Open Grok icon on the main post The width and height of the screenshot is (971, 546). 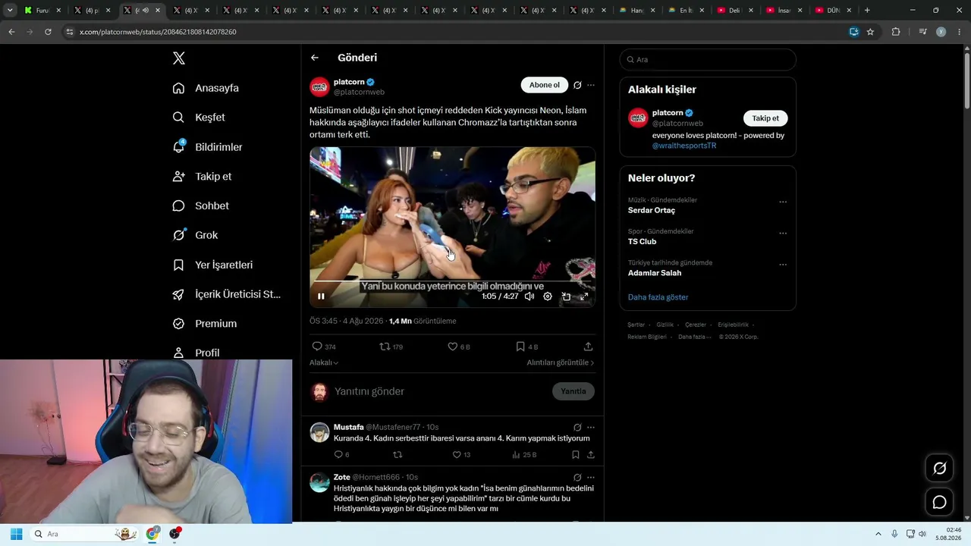click(577, 85)
